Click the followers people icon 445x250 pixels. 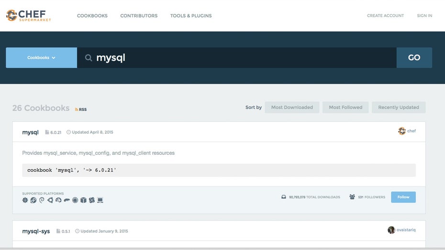click(x=352, y=197)
